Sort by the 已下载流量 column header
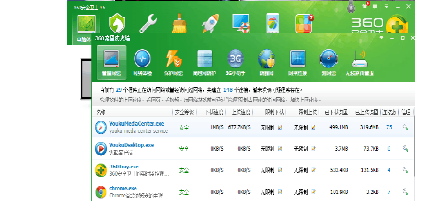The image size is (440, 201). pyautogui.click(x=336, y=113)
